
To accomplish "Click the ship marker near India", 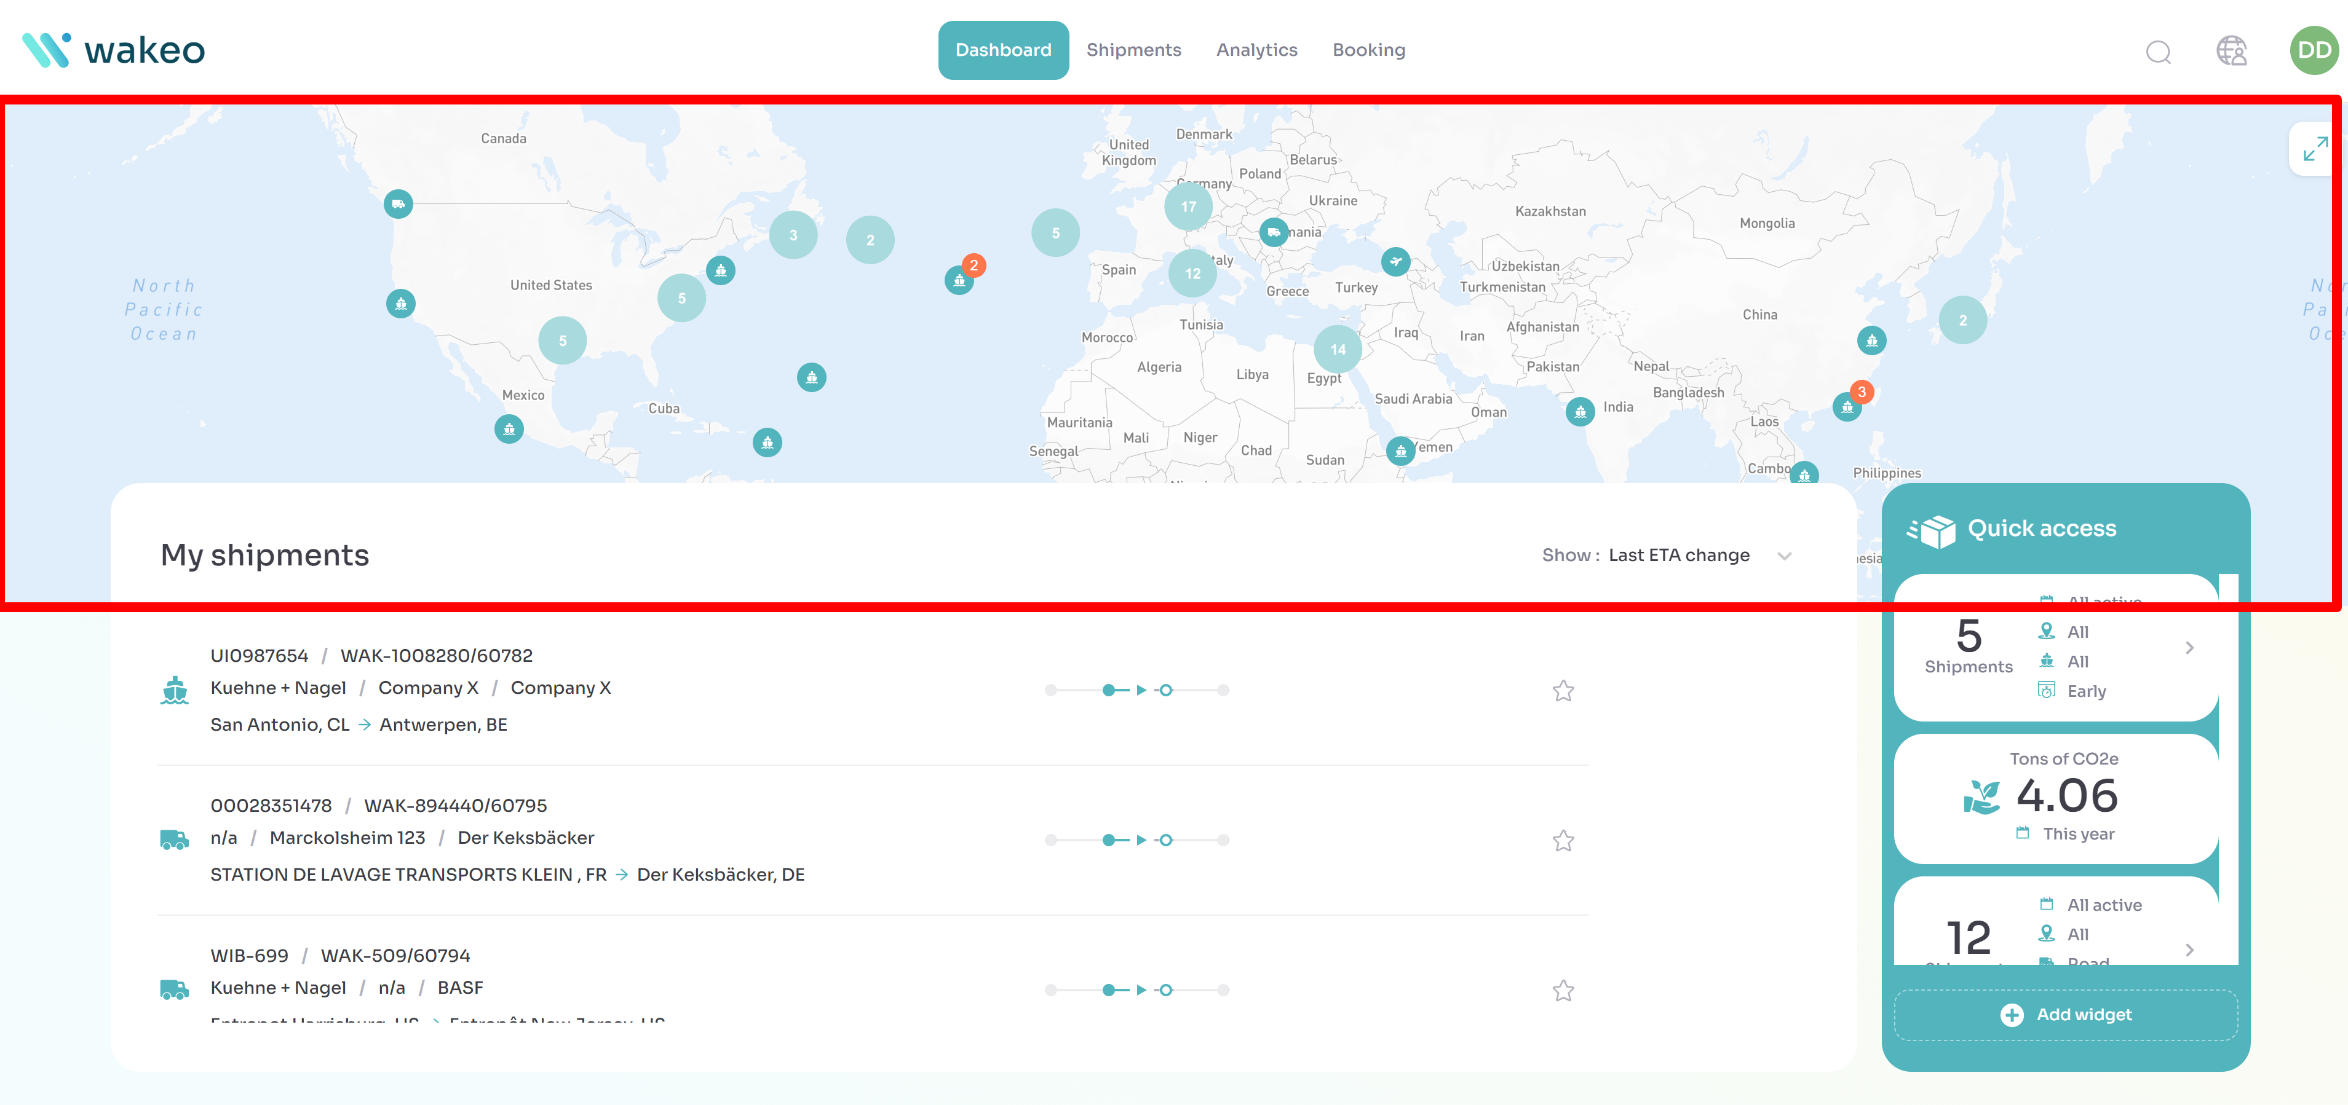I will click(1580, 412).
